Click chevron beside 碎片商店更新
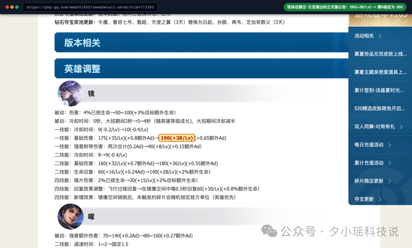 pyautogui.click(x=389, y=181)
